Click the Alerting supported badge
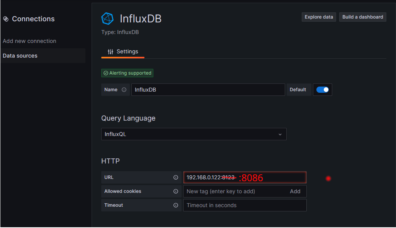Image resolution: width=396 pixels, height=228 pixels. (127, 73)
